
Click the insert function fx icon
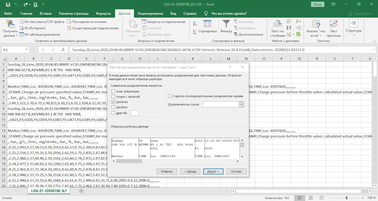[63, 50]
